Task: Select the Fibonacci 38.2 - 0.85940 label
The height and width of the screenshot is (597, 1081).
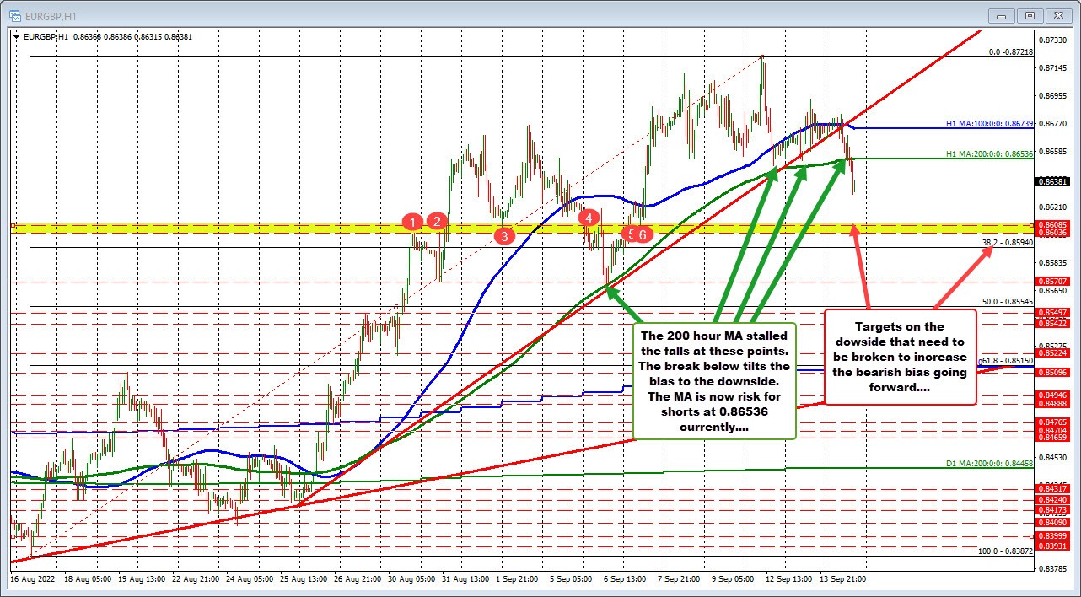Action: tap(1008, 243)
